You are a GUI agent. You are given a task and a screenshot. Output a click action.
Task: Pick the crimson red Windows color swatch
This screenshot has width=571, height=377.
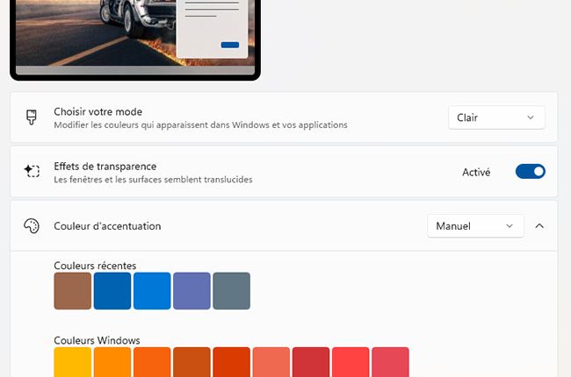[311, 362]
